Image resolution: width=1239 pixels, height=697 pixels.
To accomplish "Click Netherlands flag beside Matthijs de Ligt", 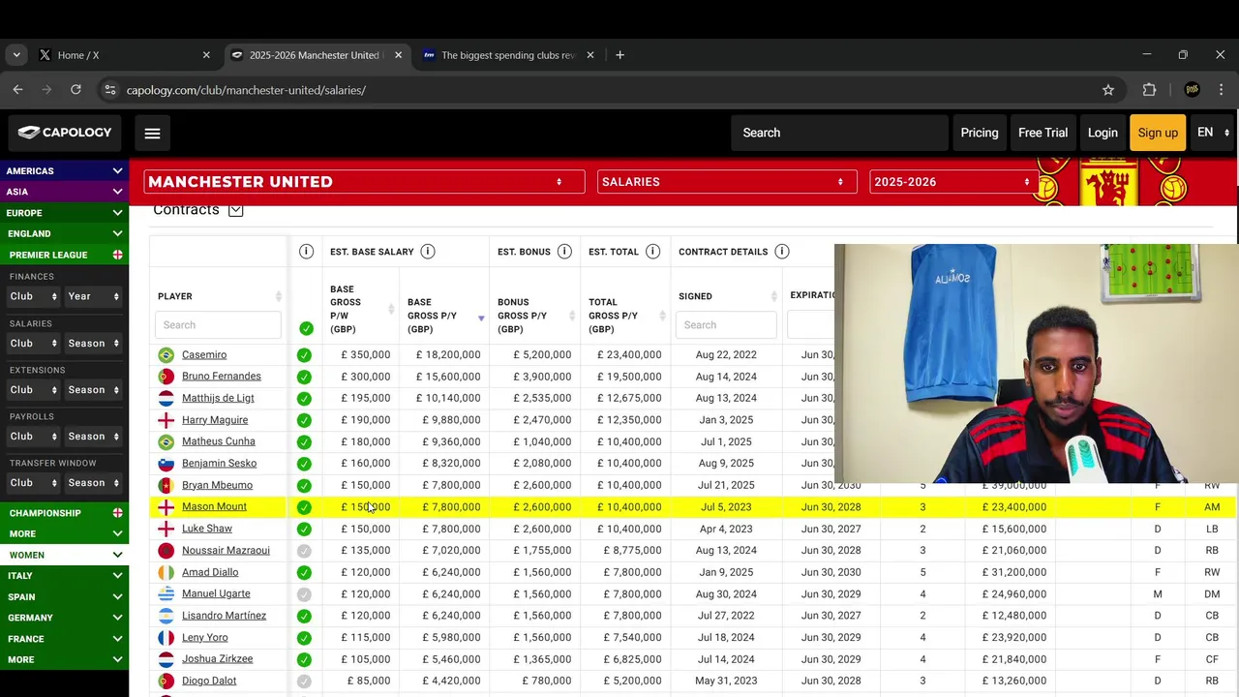I will [x=166, y=399].
